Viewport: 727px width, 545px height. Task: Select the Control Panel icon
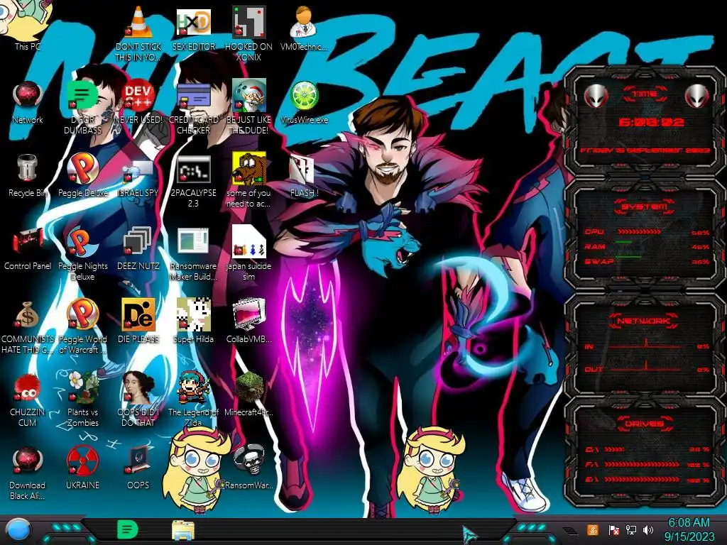28,242
